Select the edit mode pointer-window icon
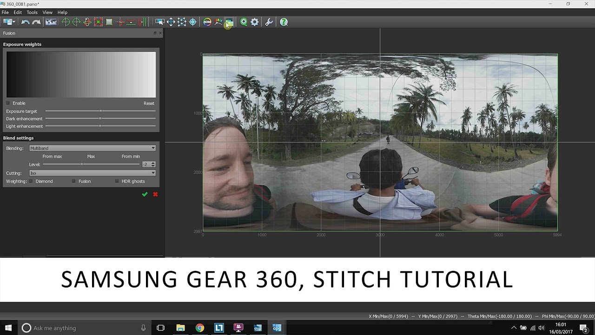This screenshot has width=595, height=335. (160, 22)
